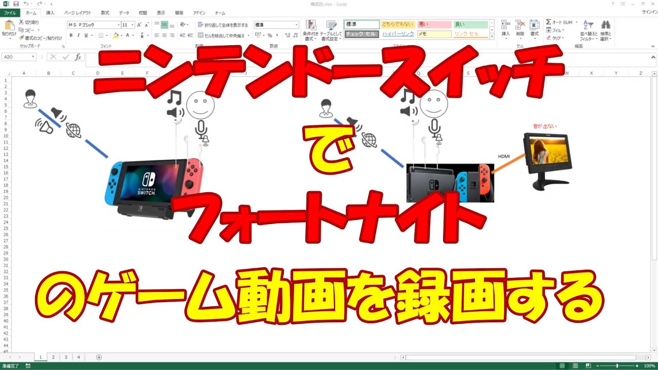Viewport: 658px width, 370px height.
Task: Switch to the Formulas (数式) tab
Action: [x=105, y=13]
